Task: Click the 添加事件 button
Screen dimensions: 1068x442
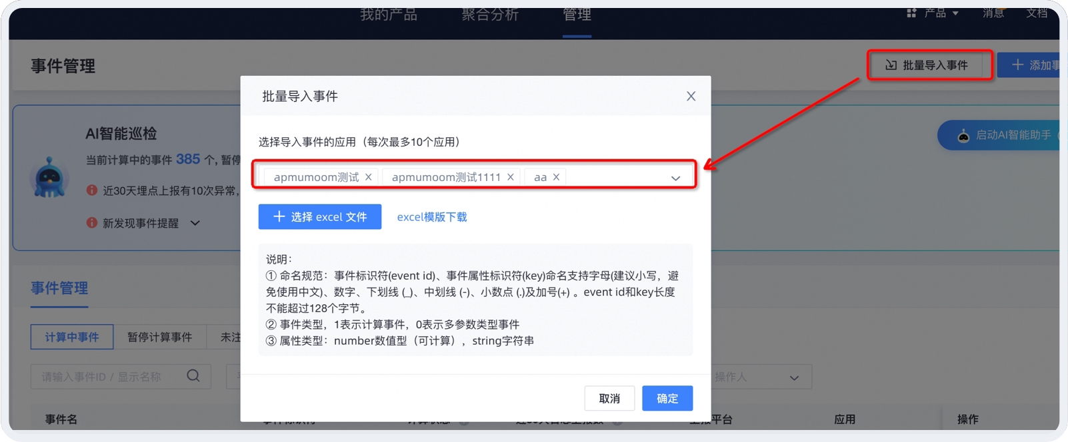Action: point(1030,65)
